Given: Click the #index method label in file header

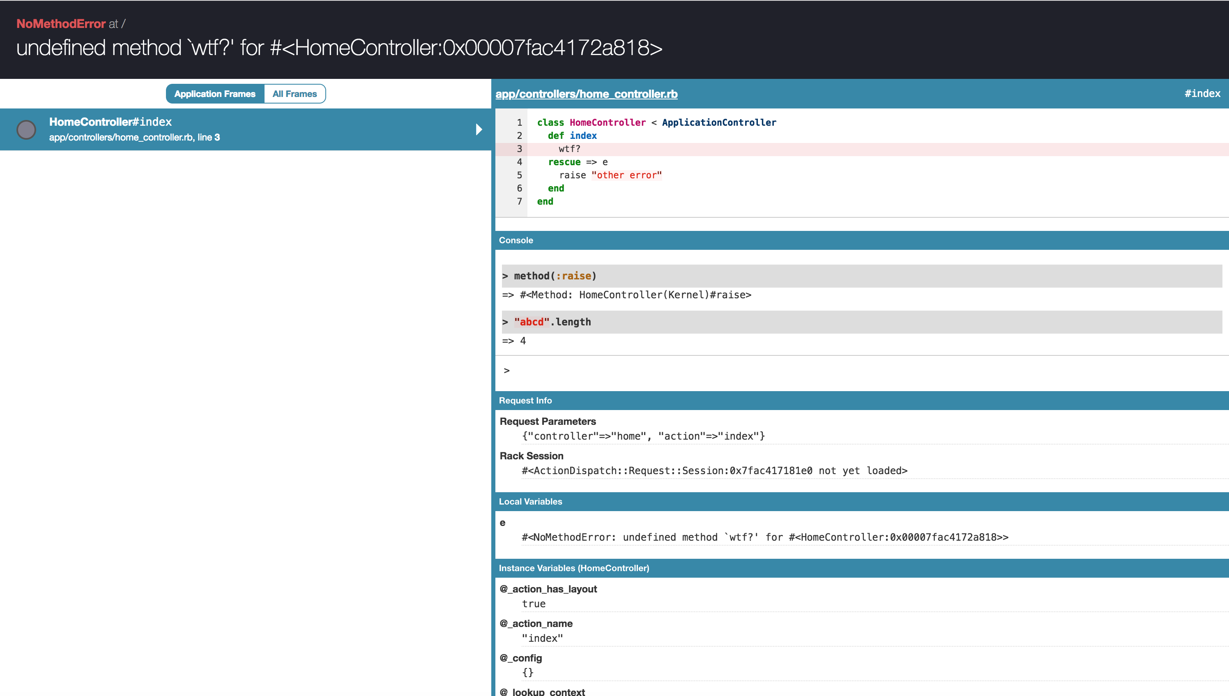Looking at the screenshot, I should pyautogui.click(x=1202, y=94).
